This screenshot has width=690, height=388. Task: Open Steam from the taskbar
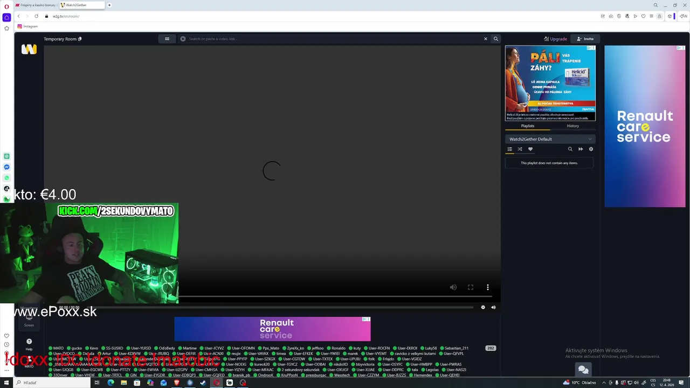click(203, 383)
